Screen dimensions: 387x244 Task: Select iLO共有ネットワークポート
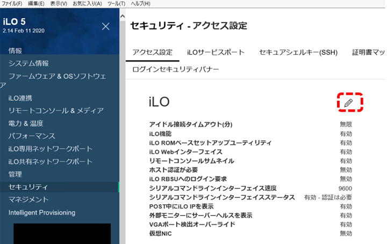click(51, 162)
